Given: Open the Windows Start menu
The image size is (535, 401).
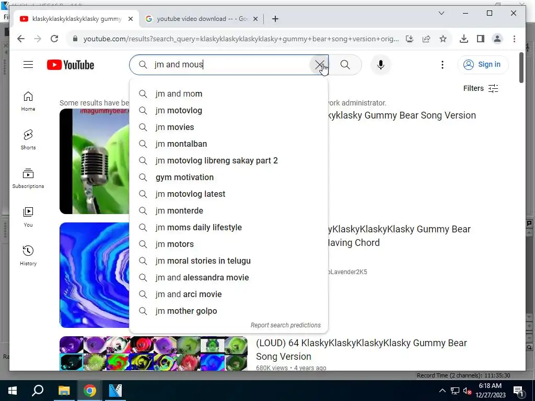Looking at the screenshot, I should point(13,391).
